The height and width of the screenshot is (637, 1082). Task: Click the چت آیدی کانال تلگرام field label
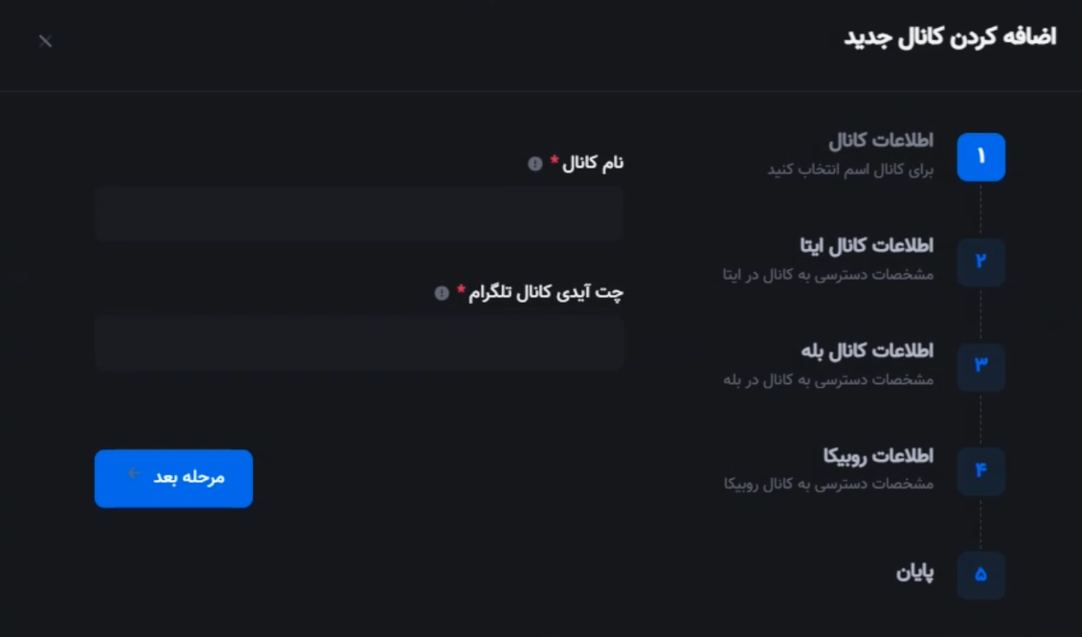coord(546,292)
